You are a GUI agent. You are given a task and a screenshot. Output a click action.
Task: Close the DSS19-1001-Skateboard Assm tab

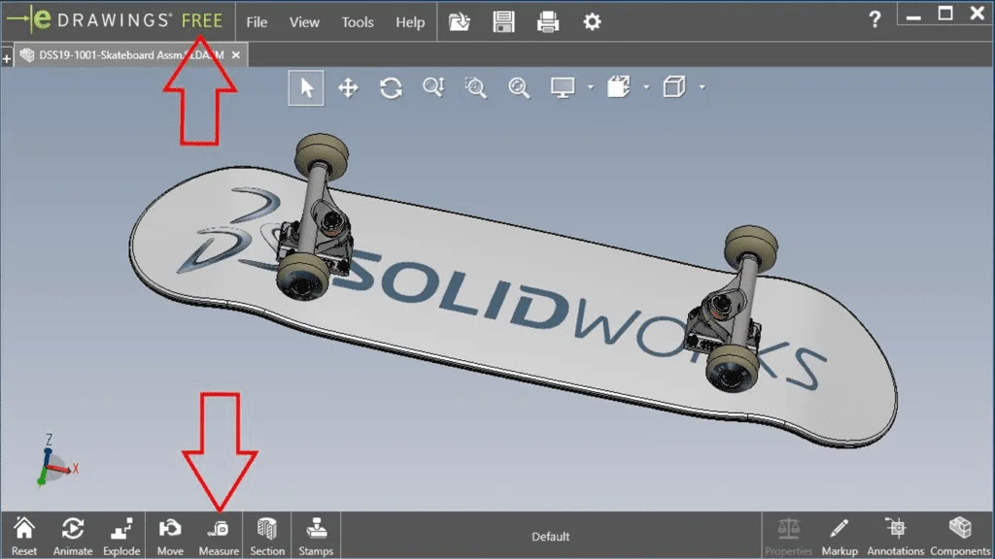(235, 55)
